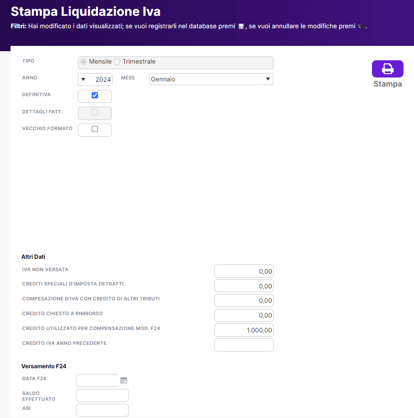414x418 pixels.
Task: Enable the Vecchio Formato checkbox
Action: [95, 129]
